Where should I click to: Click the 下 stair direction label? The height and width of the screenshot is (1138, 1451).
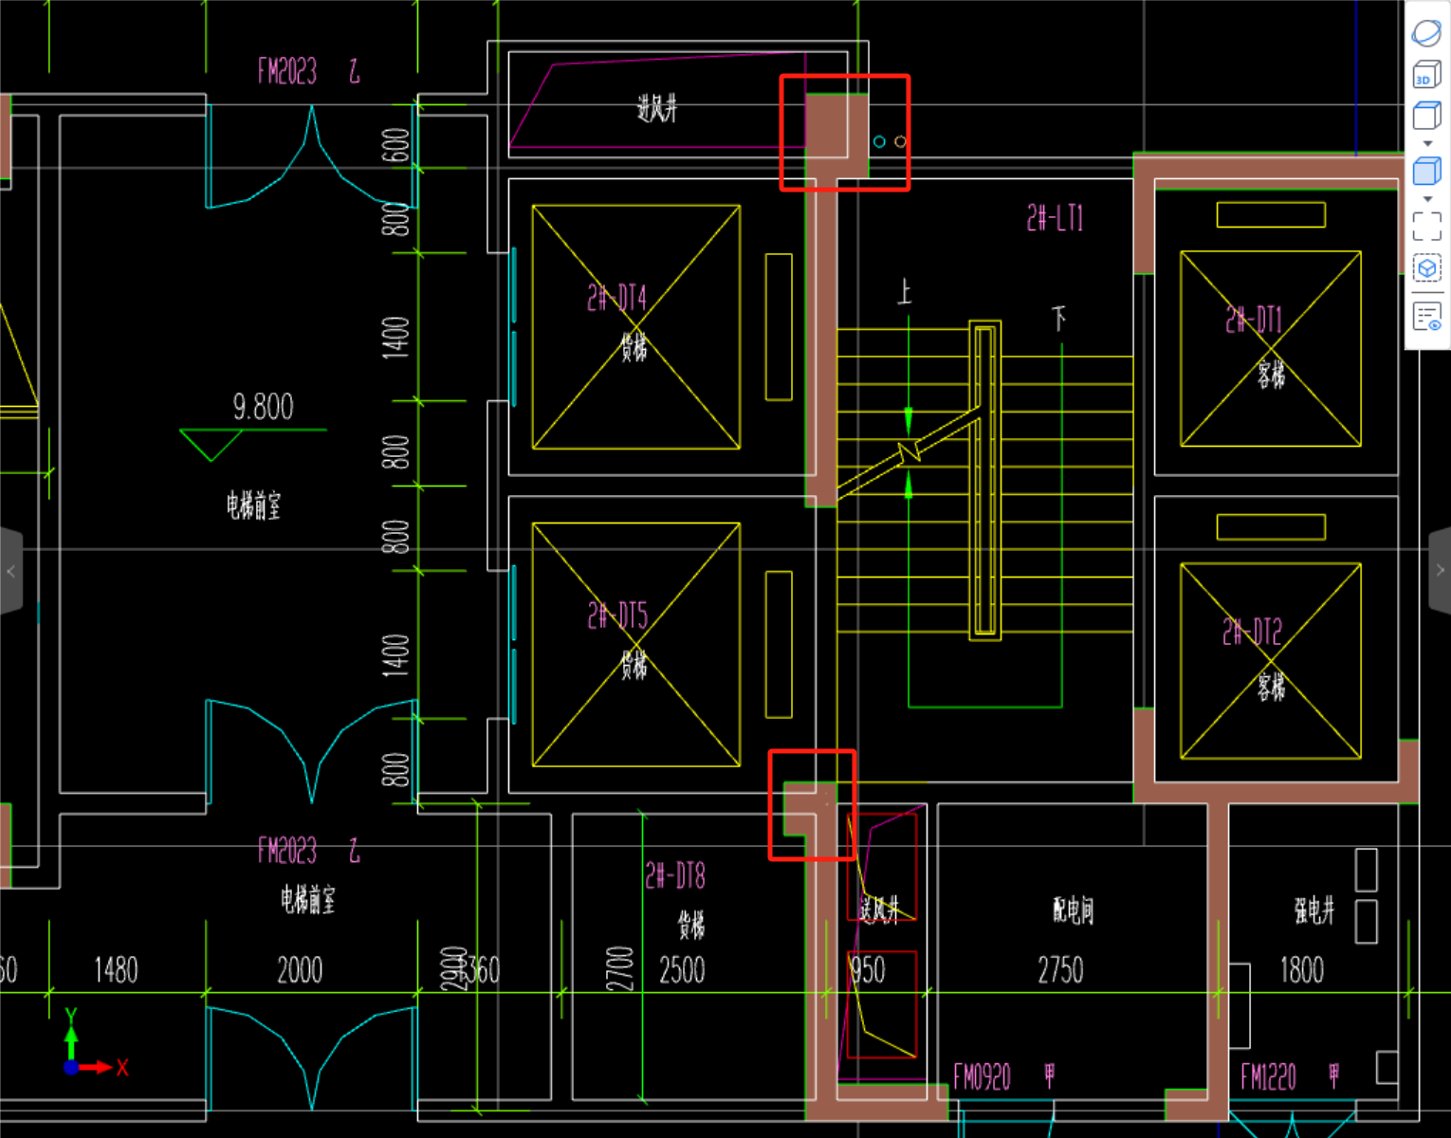click(x=1058, y=318)
